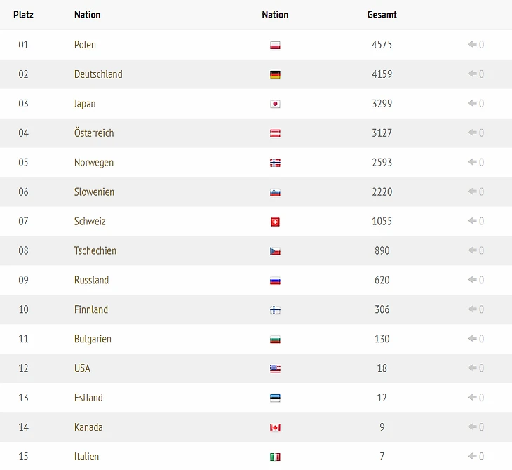Sort by the Platz column header
The image size is (512, 470).
click(x=23, y=15)
